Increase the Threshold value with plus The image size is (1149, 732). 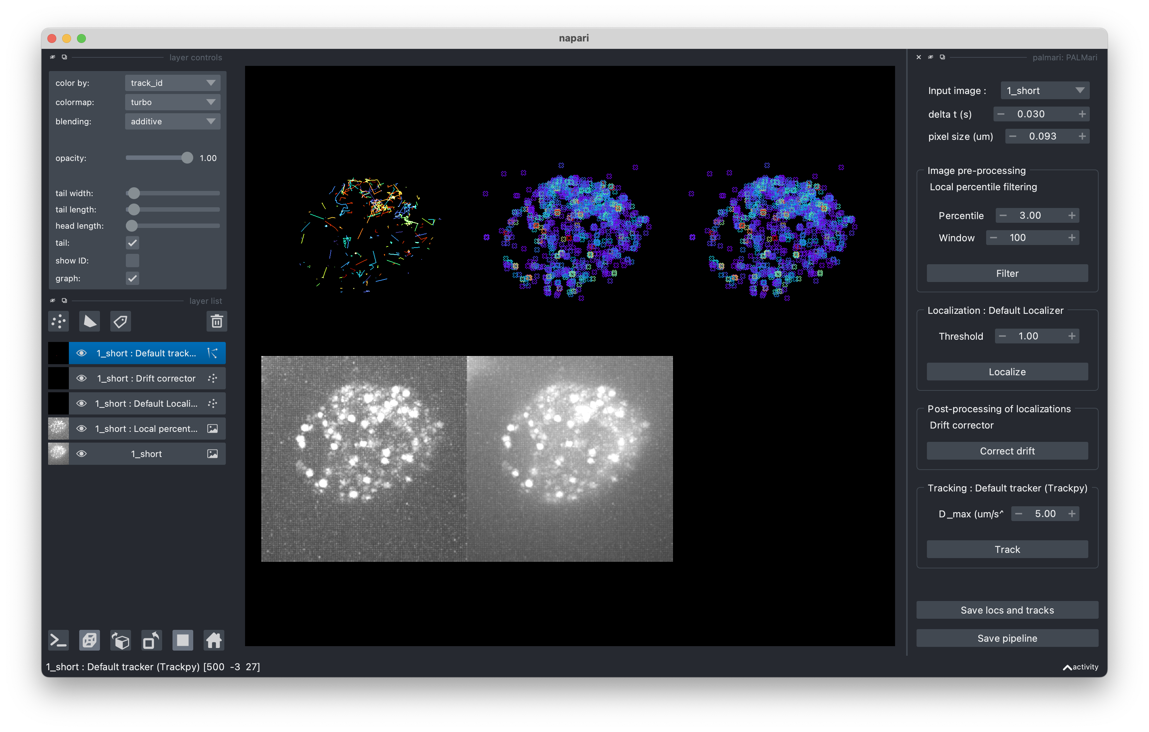1072,336
